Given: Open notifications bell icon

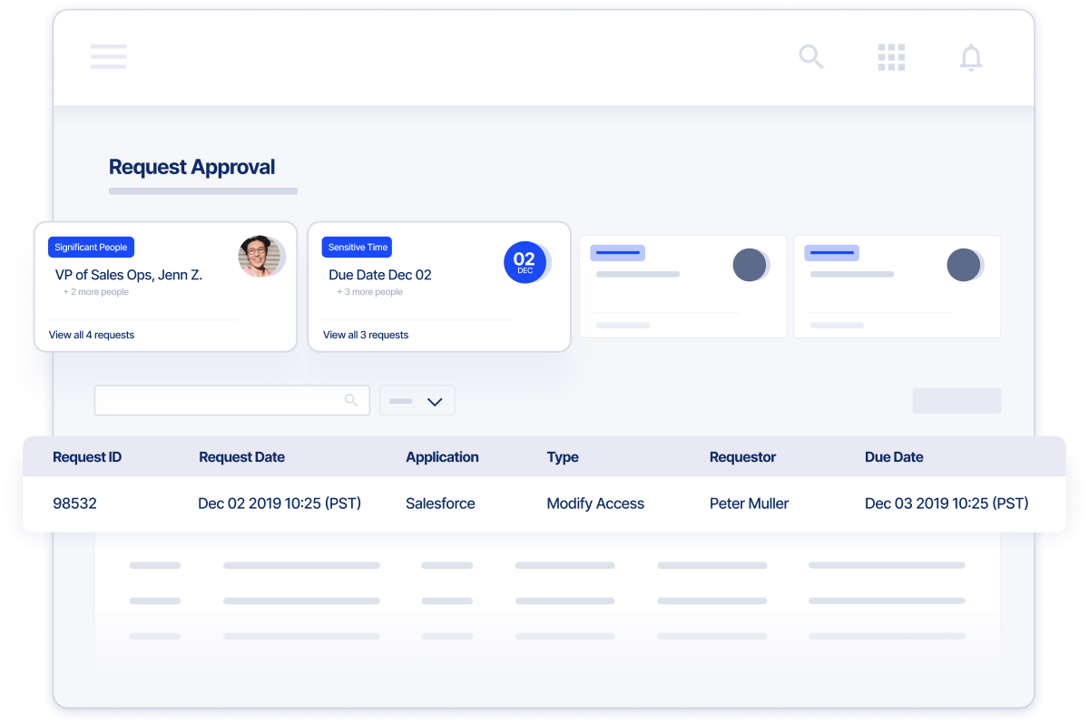Looking at the screenshot, I should (x=971, y=57).
